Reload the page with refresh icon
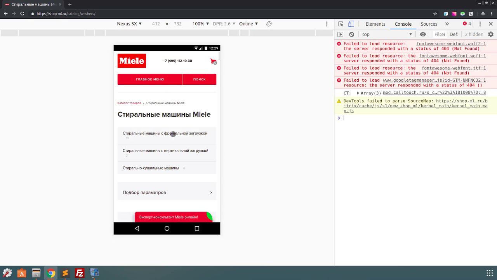This screenshot has height=280, width=497. (x=22, y=14)
